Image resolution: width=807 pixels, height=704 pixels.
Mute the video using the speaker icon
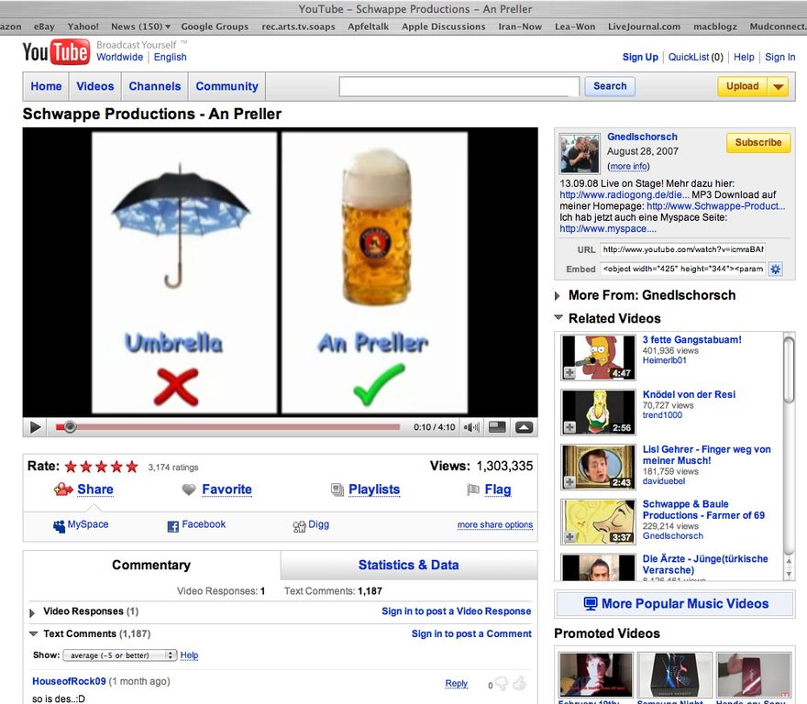[x=470, y=427]
